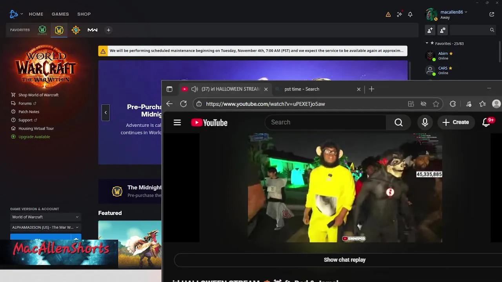Open Battle.net notifications bell
The image size is (502, 282).
(410, 14)
